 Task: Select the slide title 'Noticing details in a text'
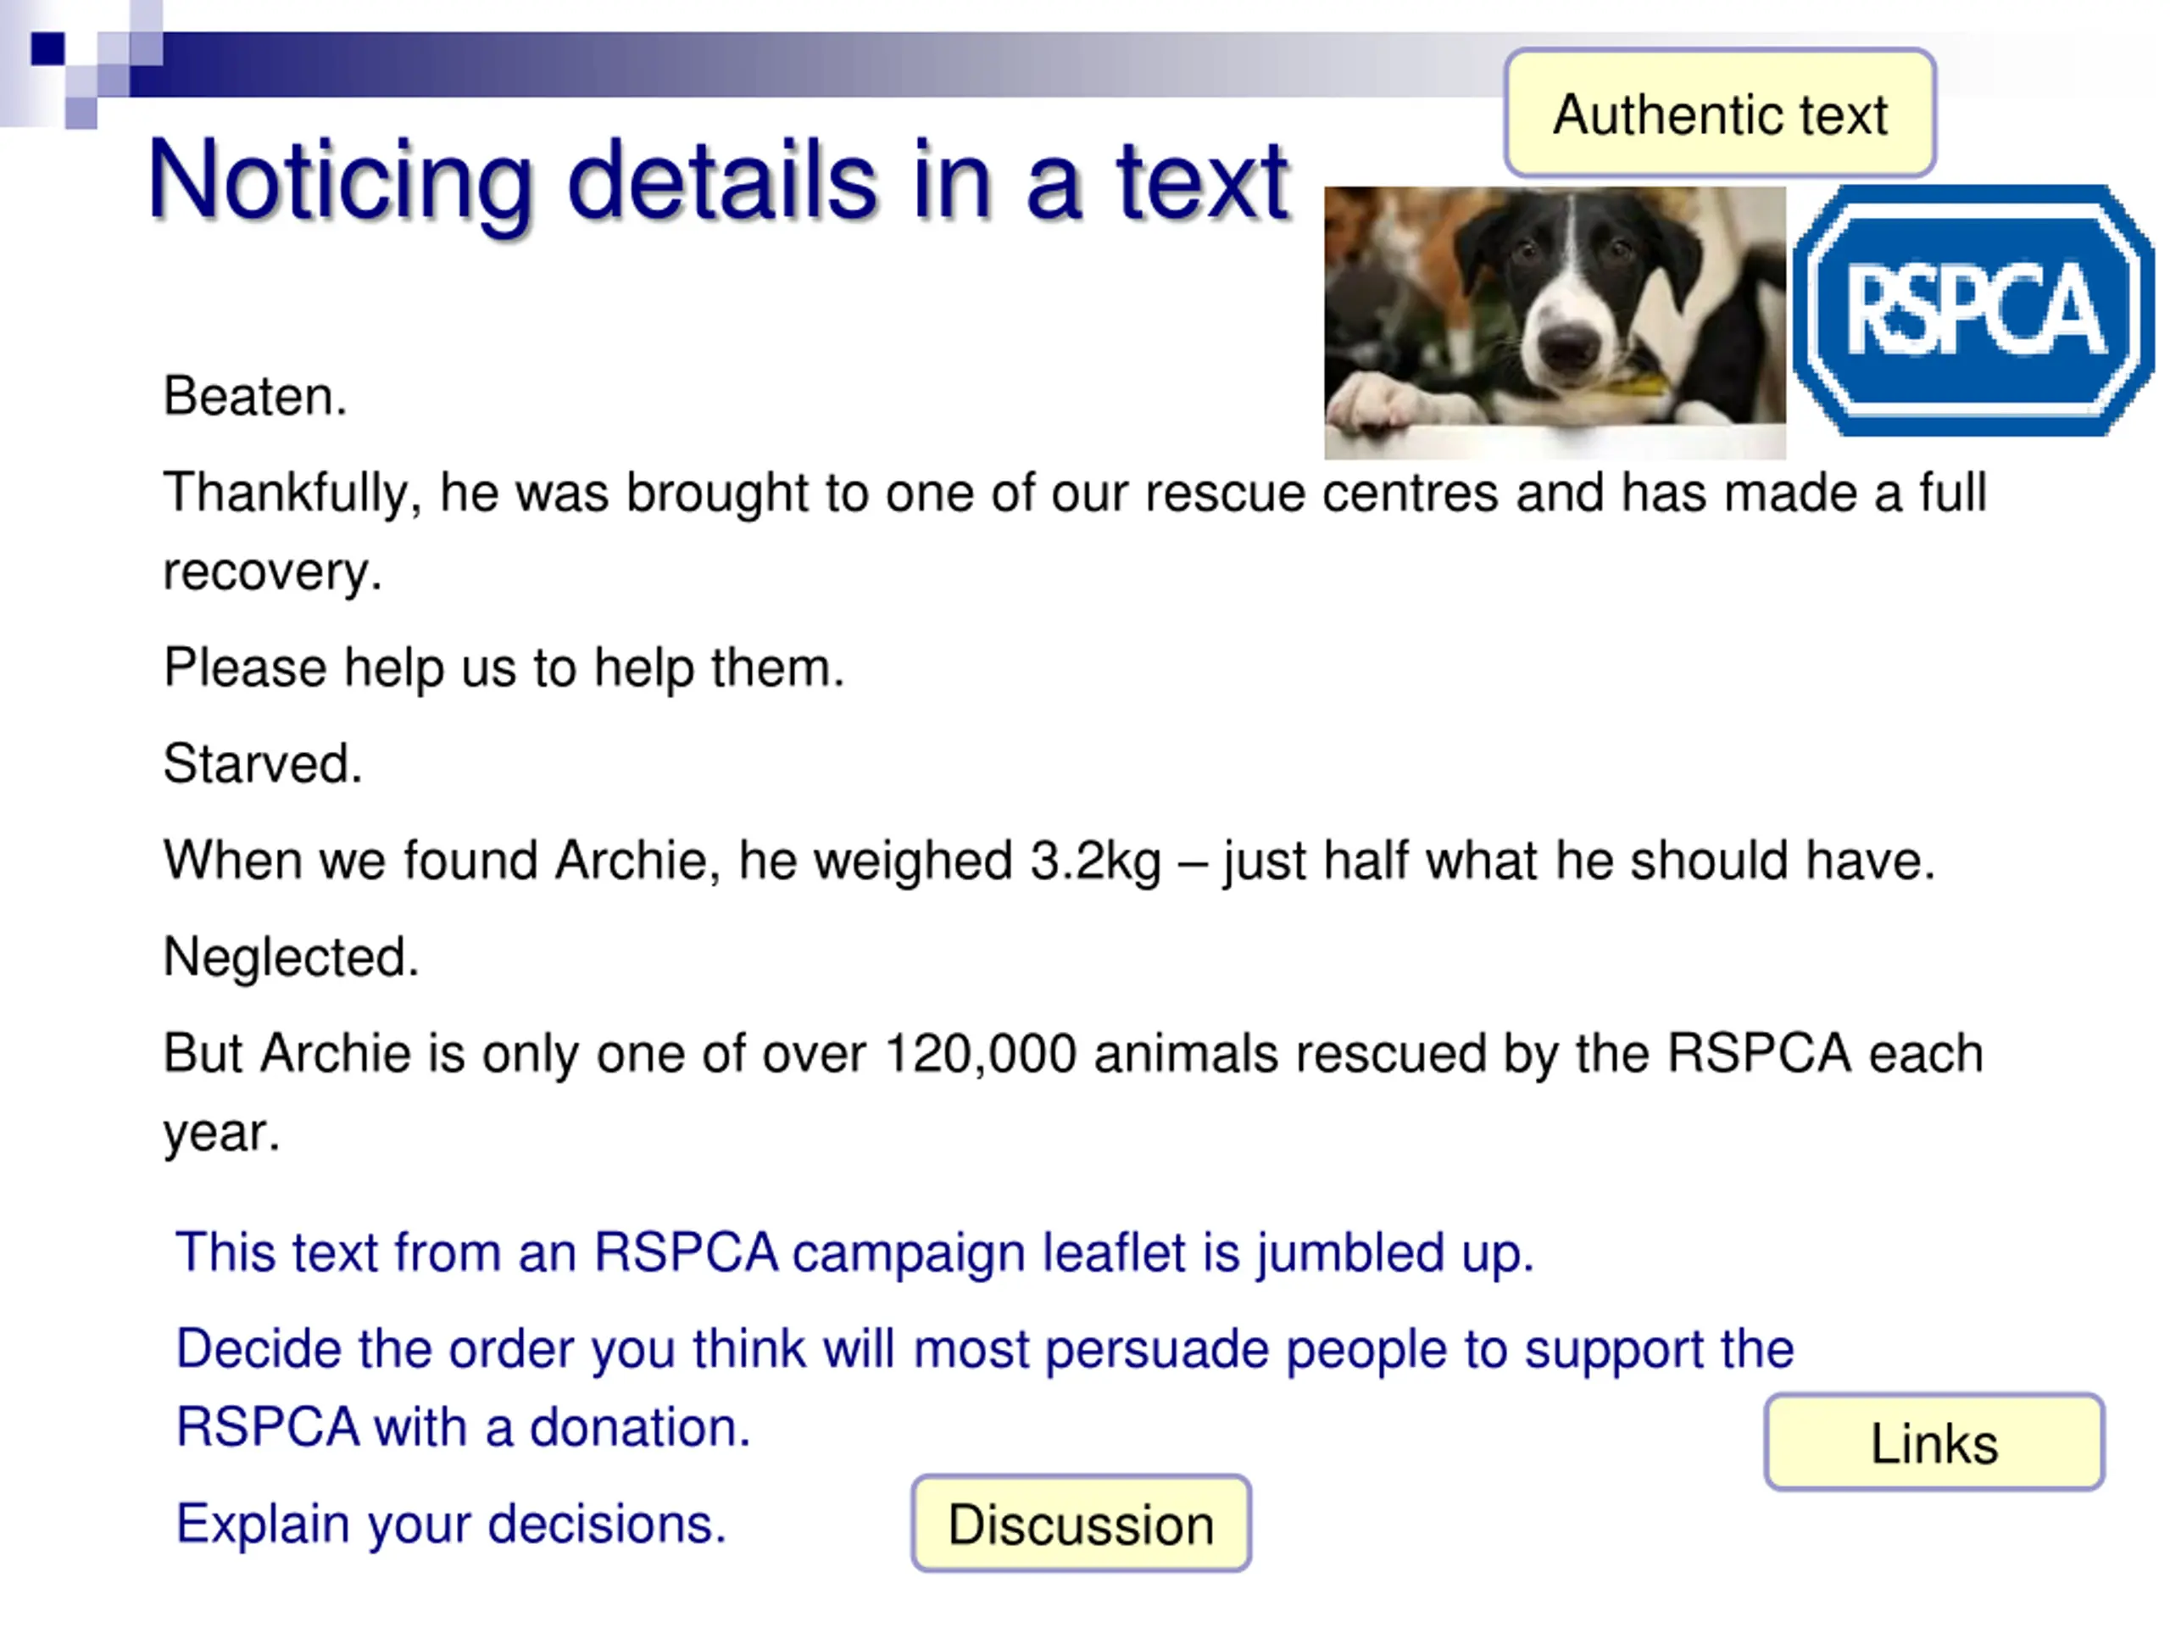pos(718,181)
